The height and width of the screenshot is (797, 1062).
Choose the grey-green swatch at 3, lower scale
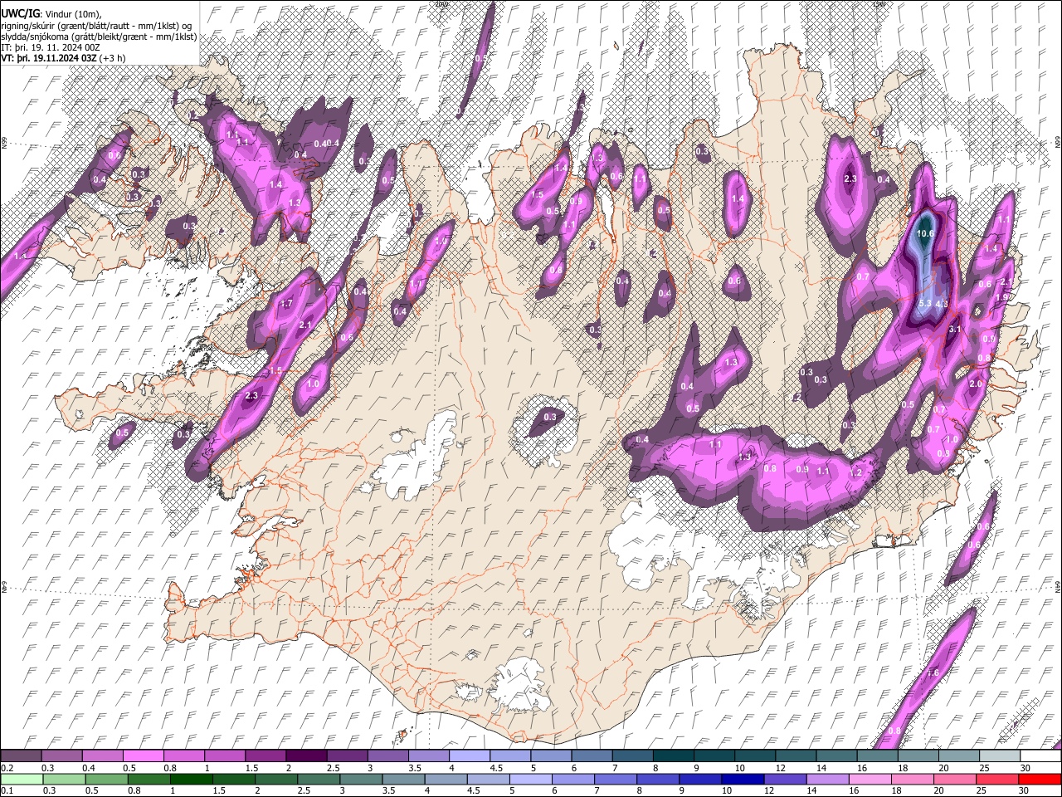coord(361,779)
